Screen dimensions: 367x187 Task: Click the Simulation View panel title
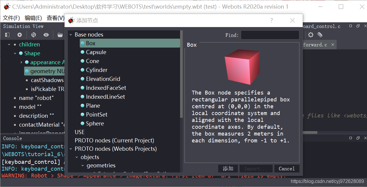coord(23,26)
